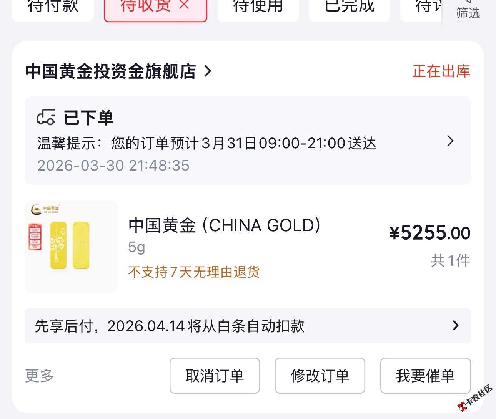Open the China Gold product thumbnail
Screen dimensions: 496x419
(x=71, y=246)
